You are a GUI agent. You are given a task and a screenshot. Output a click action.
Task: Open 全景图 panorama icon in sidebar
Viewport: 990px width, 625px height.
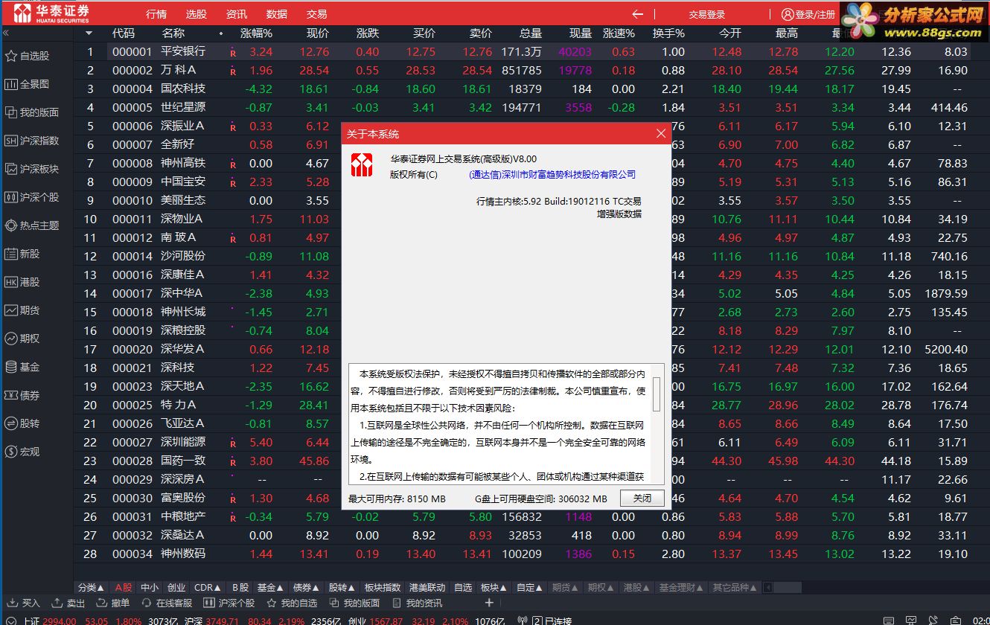pos(11,84)
